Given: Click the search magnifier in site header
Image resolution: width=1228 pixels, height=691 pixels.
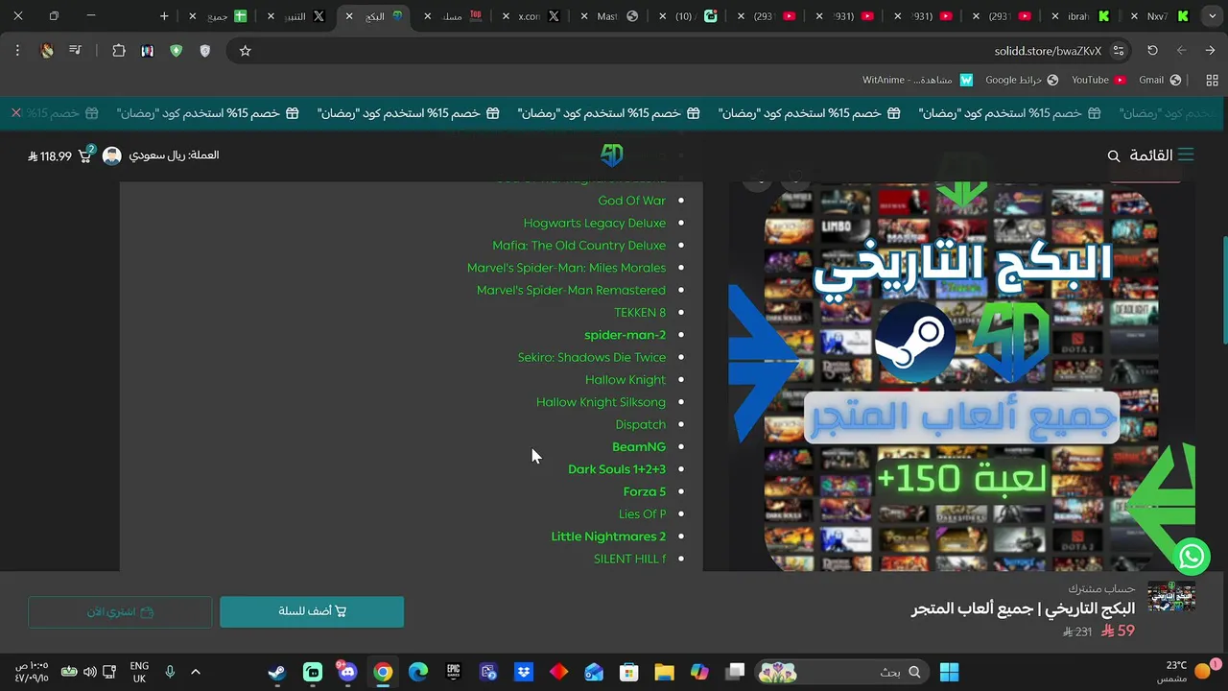Looking at the screenshot, I should pos(1114,155).
